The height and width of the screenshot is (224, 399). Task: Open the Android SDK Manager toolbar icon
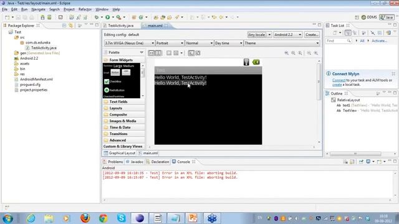pyautogui.click(x=43, y=17)
